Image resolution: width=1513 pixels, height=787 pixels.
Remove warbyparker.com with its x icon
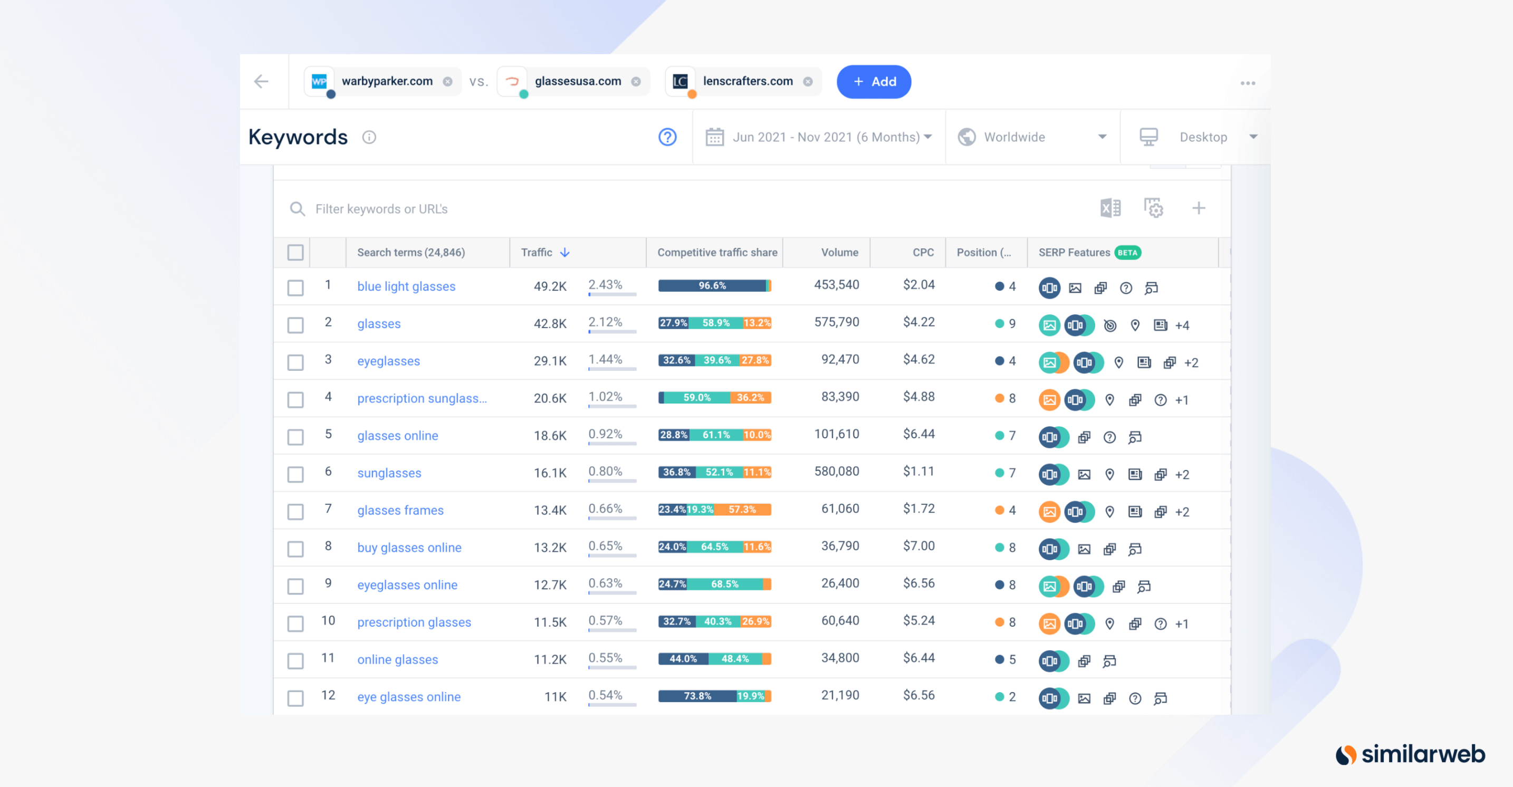click(x=447, y=82)
